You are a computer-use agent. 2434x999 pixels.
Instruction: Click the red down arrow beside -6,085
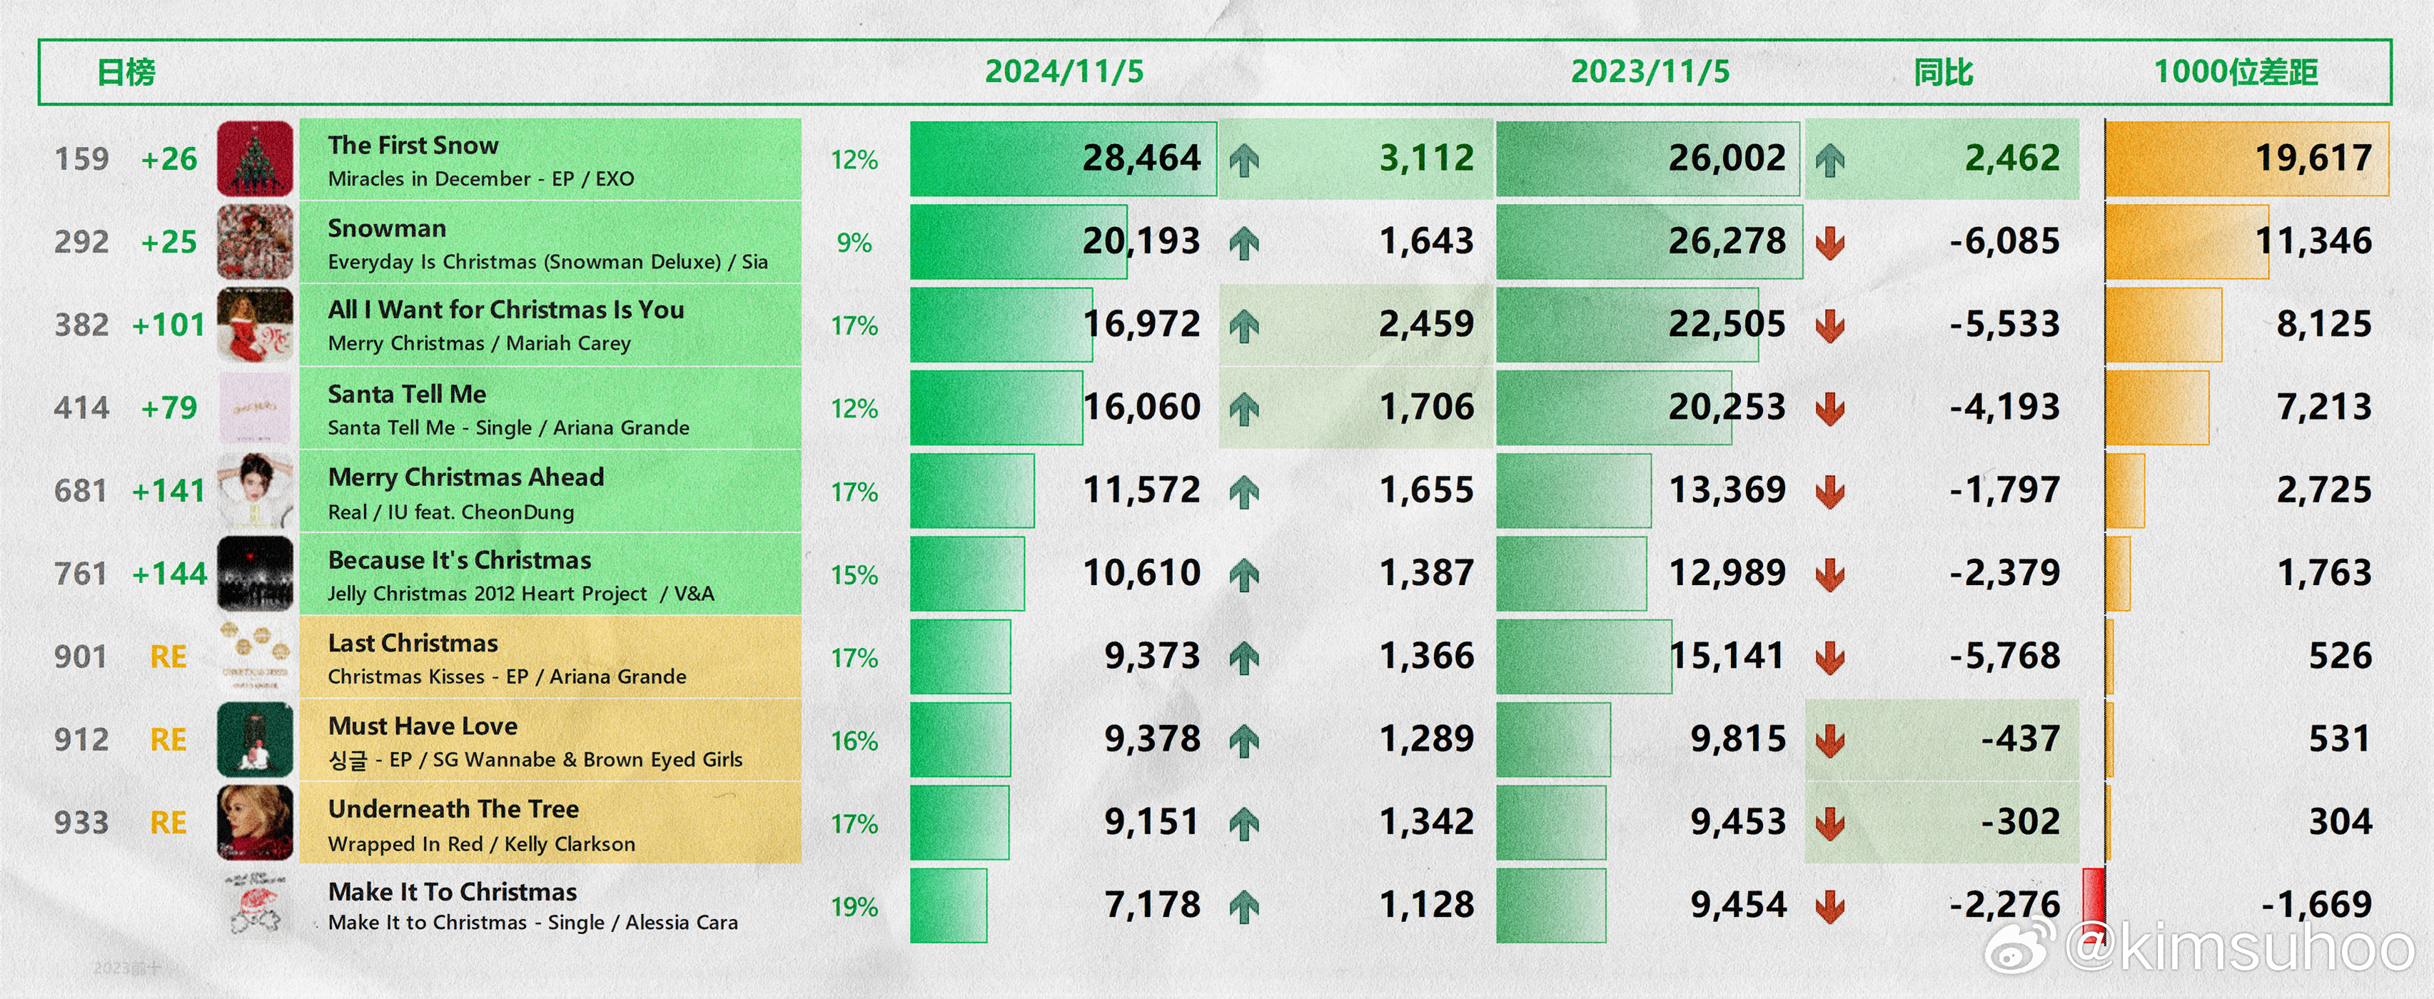click(x=1830, y=243)
